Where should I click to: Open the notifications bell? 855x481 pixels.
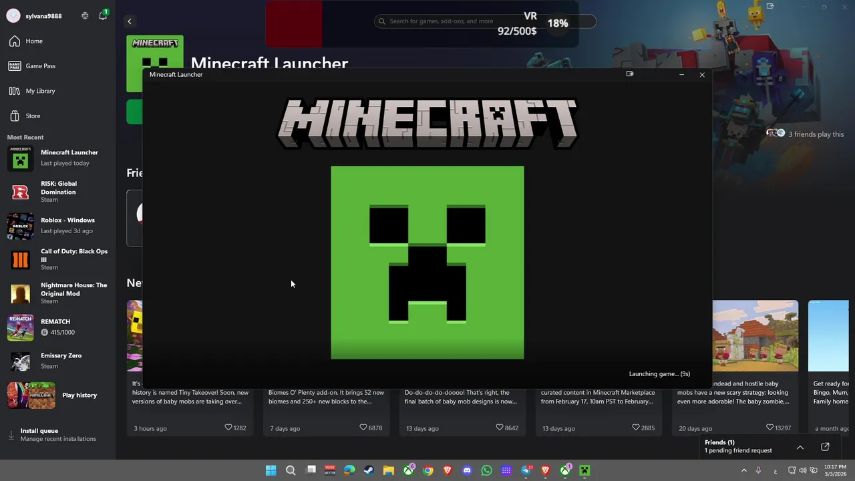tap(103, 15)
